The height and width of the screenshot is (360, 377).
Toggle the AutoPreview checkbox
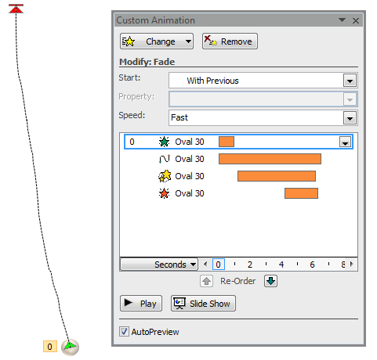[x=124, y=332]
